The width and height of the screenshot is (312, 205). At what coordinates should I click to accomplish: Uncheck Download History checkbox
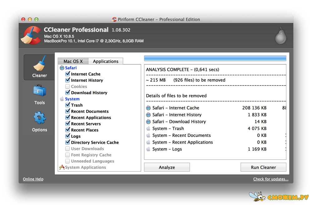click(x=68, y=93)
